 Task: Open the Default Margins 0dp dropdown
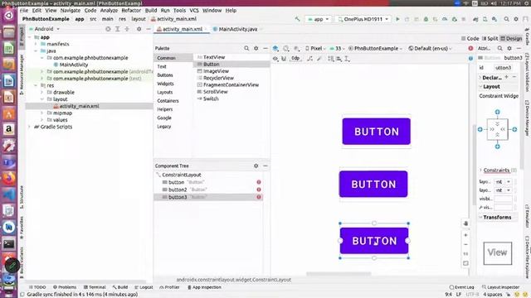(295, 59)
